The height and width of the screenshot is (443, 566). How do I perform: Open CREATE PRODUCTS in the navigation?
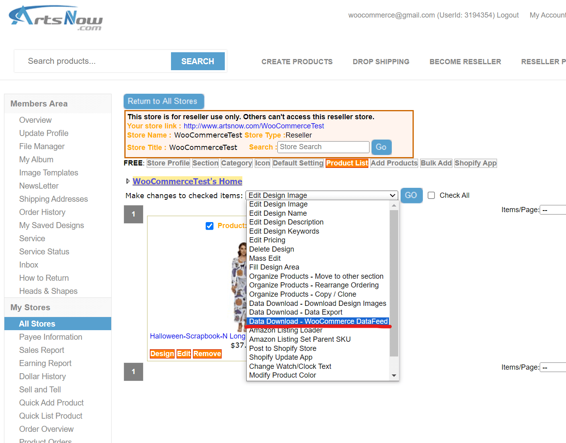click(x=297, y=62)
